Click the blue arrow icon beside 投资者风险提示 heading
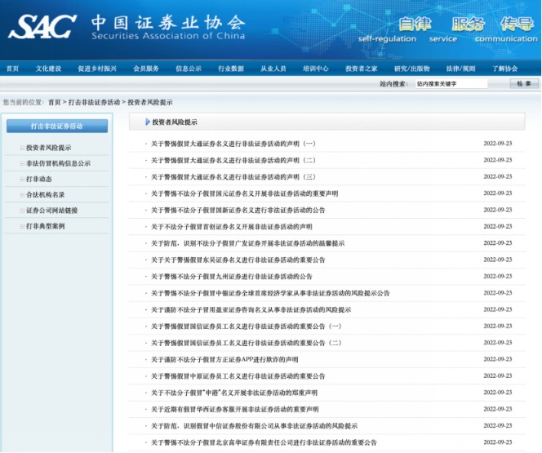 pos(148,122)
